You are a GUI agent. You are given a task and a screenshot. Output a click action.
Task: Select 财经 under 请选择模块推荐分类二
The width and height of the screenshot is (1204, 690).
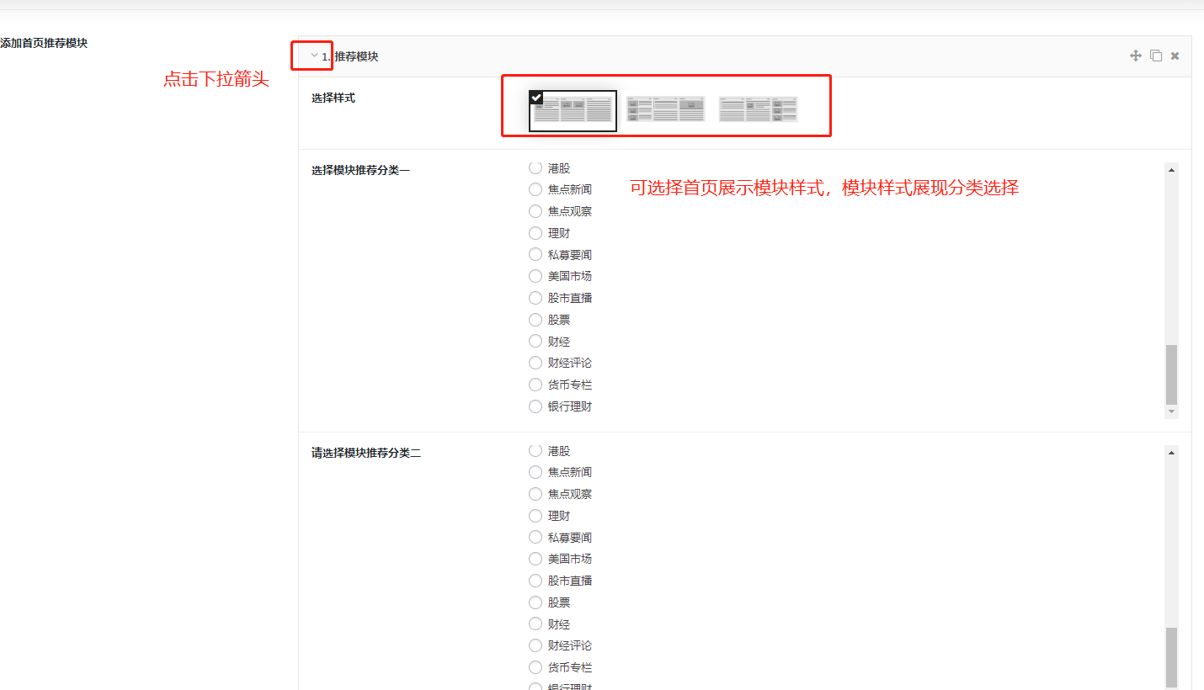click(x=535, y=624)
